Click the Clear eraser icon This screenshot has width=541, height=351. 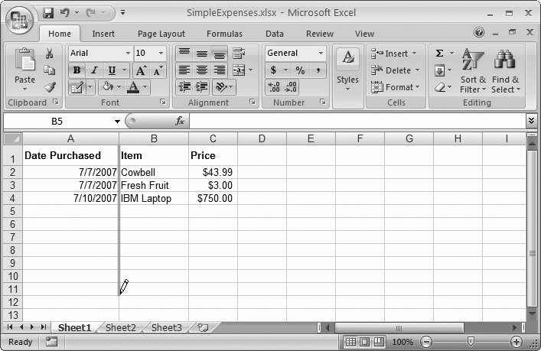440,87
